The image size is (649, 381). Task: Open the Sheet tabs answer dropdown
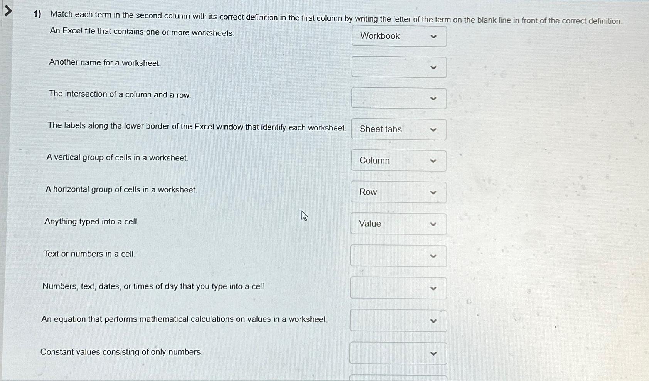point(399,129)
